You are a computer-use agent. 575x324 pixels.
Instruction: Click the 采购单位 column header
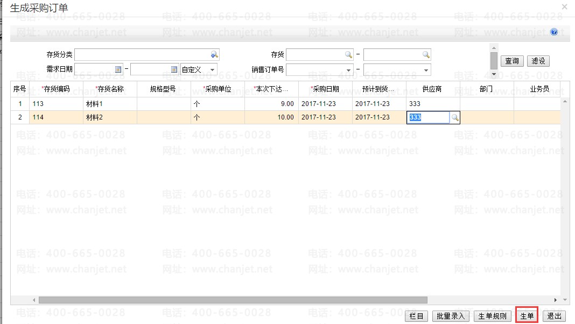click(x=218, y=89)
